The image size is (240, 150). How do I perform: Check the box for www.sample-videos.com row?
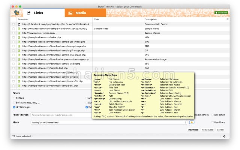[x=13, y=33]
